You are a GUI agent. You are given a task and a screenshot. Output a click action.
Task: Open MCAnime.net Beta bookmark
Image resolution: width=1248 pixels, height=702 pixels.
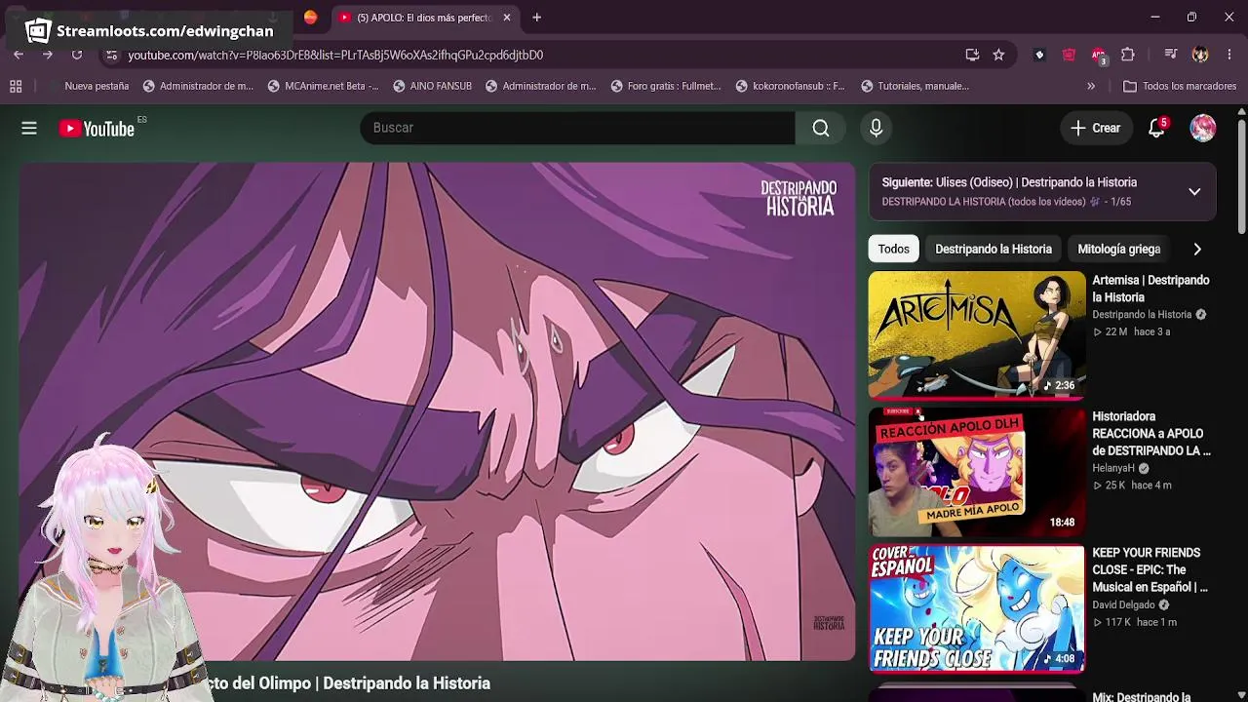click(x=323, y=86)
